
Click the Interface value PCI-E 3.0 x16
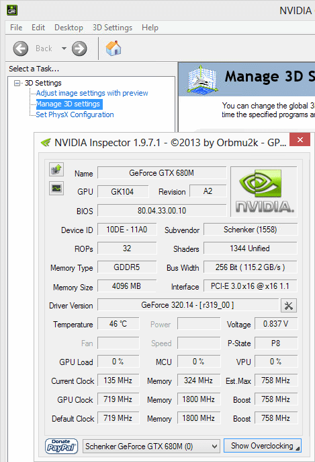251,286
